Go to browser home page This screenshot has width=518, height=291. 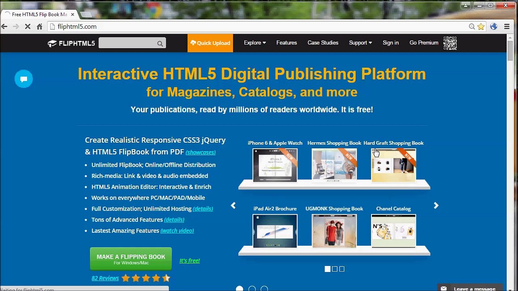tap(39, 27)
